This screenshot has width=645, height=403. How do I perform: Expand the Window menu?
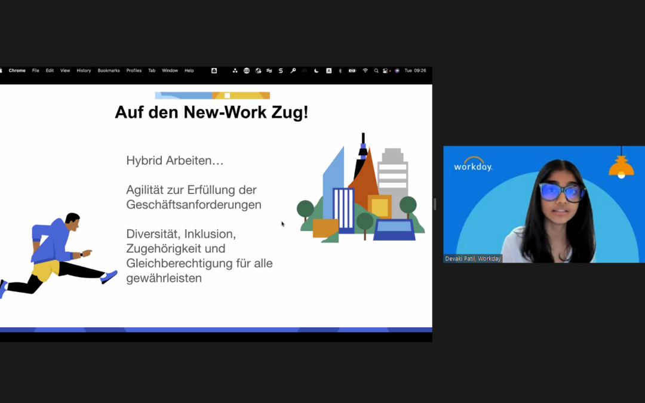click(x=170, y=70)
